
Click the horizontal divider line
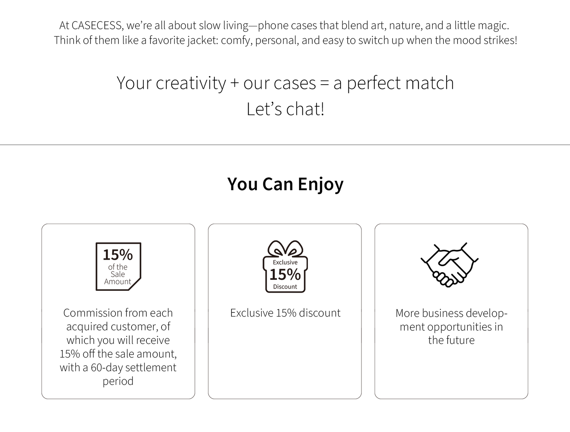(x=285, y=145)
